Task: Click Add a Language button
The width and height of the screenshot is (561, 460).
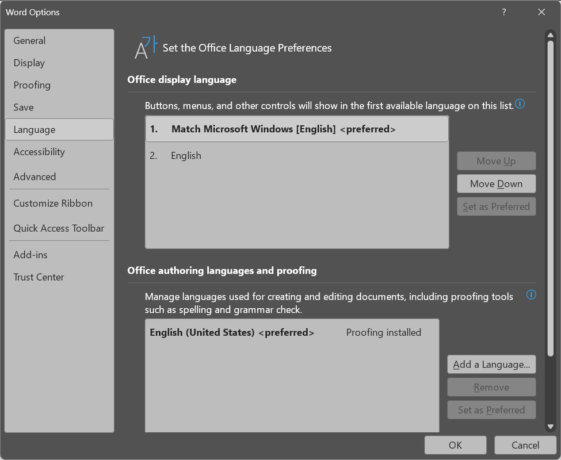Action: tap(491, 365)
